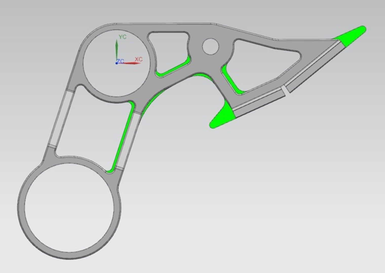Viewport: 385px width, 273px height.
Task: Select the green YC axis arrow
Action: coord(117,49)
